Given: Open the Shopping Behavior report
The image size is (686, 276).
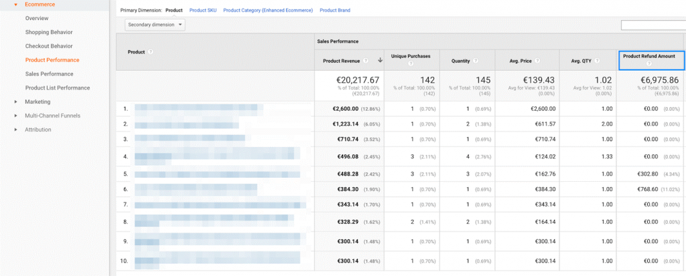Looking at the screenshot, I should [x=49, y=32].
